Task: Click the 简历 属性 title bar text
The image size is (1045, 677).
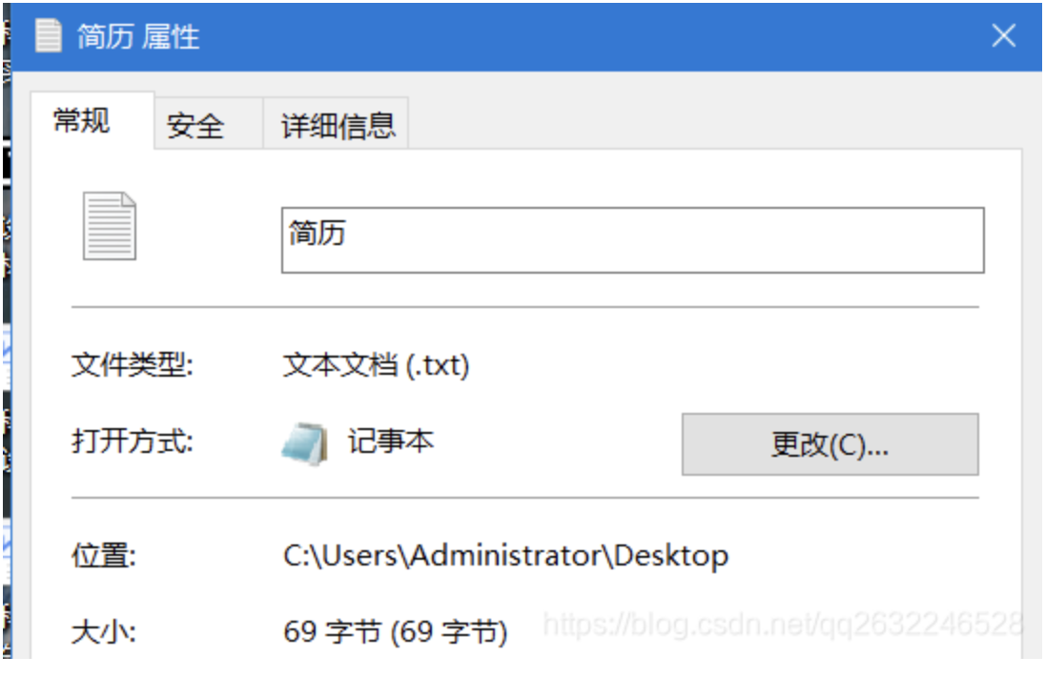Action: click(137, 37)
